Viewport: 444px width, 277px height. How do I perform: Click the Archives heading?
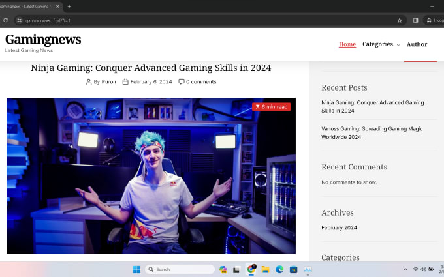tap(338, 212)
